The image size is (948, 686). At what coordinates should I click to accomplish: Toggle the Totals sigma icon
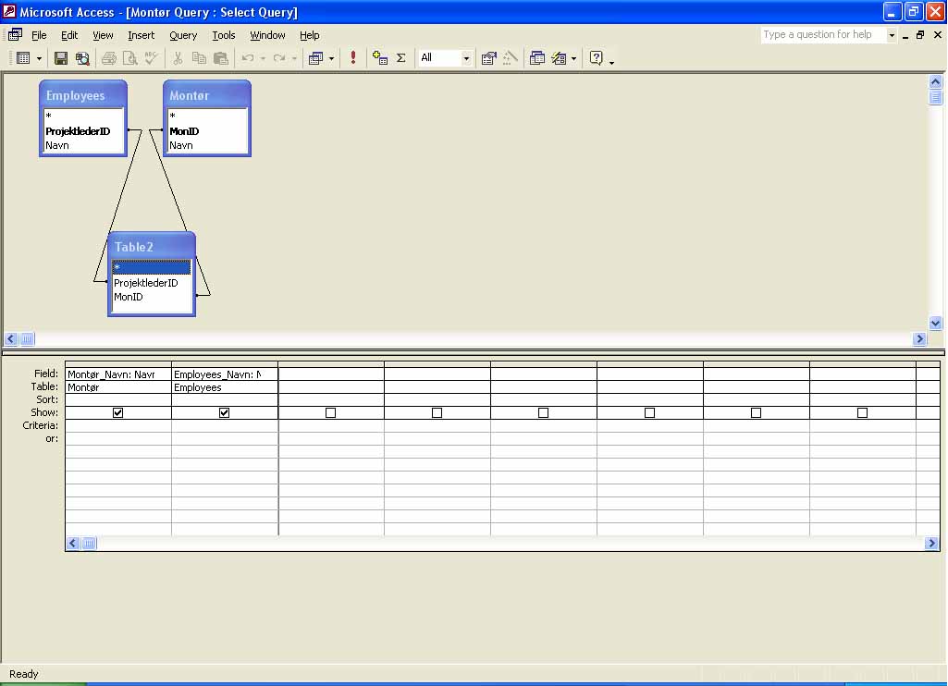pos(401,58)
